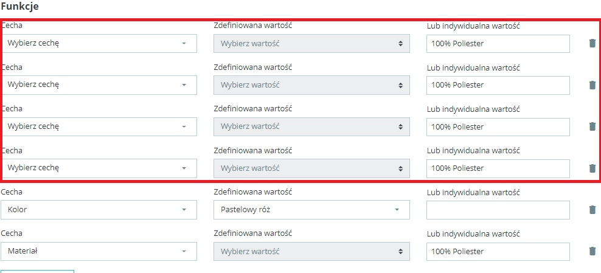Click Materiał row 100% Poliester field
This screenshot has height=273, width=601.
[x=498, y=252]
